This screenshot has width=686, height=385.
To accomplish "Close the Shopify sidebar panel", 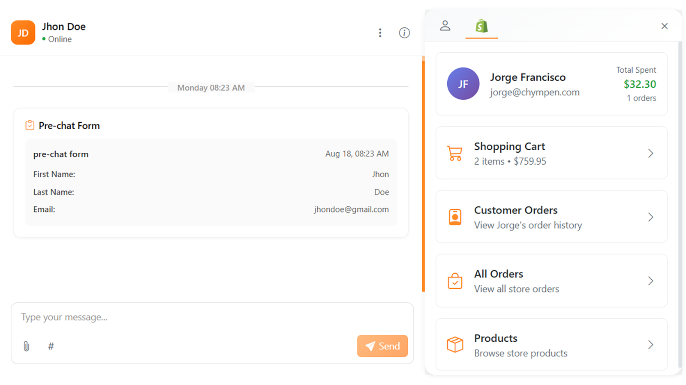I will (x=664, y=26).
